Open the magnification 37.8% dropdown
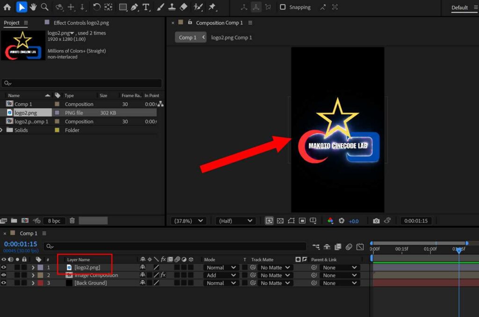Screen dimensions: 479x317 (x=188, y=221)
